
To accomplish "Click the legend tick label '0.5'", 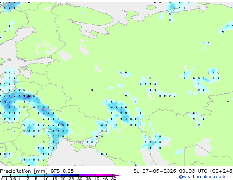I will click(13, 179).
